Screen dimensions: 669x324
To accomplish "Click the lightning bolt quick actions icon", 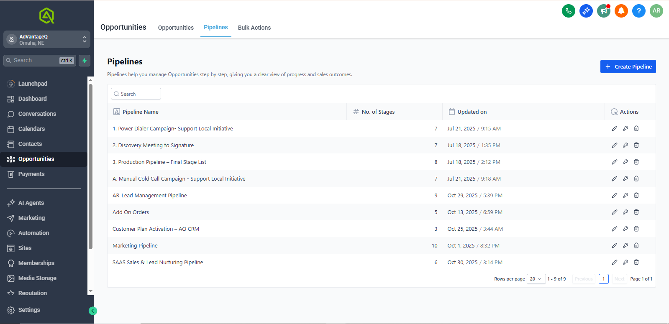I will point(85,61).
